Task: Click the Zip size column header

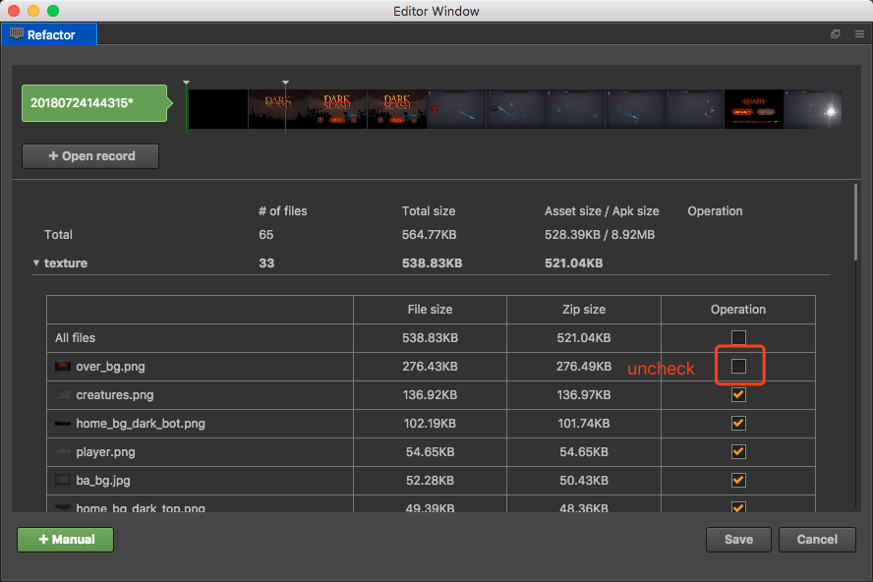Action: tap(584, 309)
